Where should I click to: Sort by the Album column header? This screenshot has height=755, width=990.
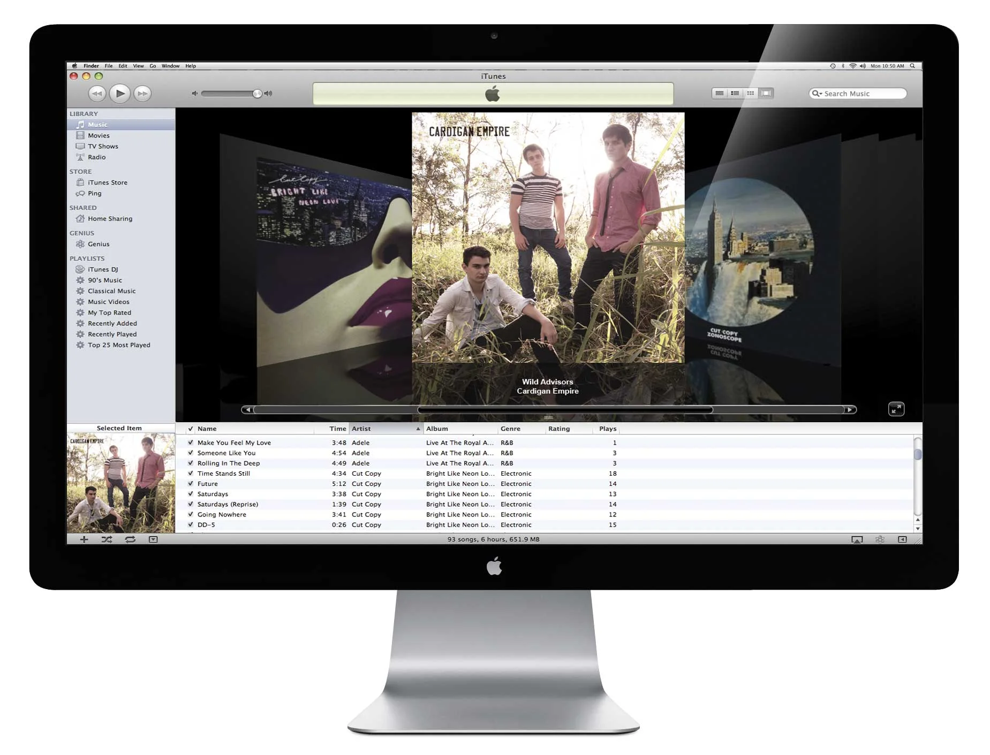[460, 429]
